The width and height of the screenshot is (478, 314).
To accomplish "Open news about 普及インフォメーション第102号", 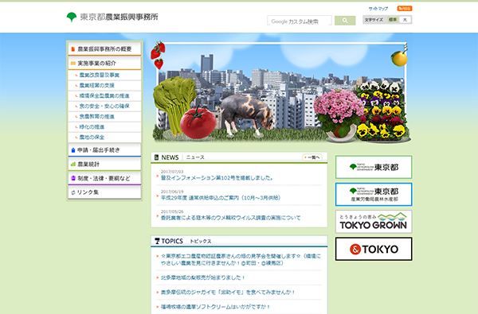I will (x=217, y=178).
